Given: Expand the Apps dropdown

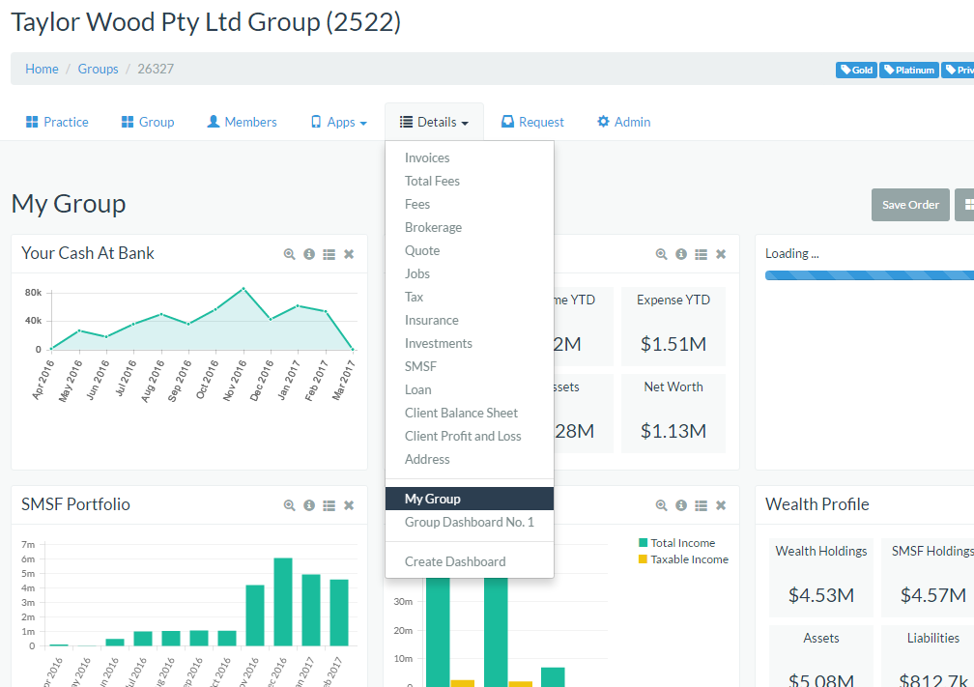Looking at the screenshot, I should click(x=339, y=123).
